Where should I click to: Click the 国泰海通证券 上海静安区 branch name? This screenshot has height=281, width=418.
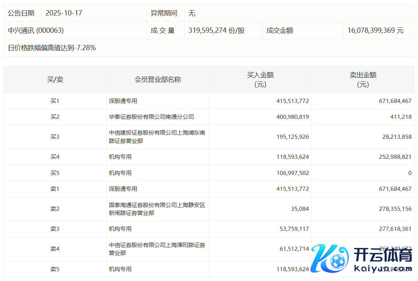157,209
